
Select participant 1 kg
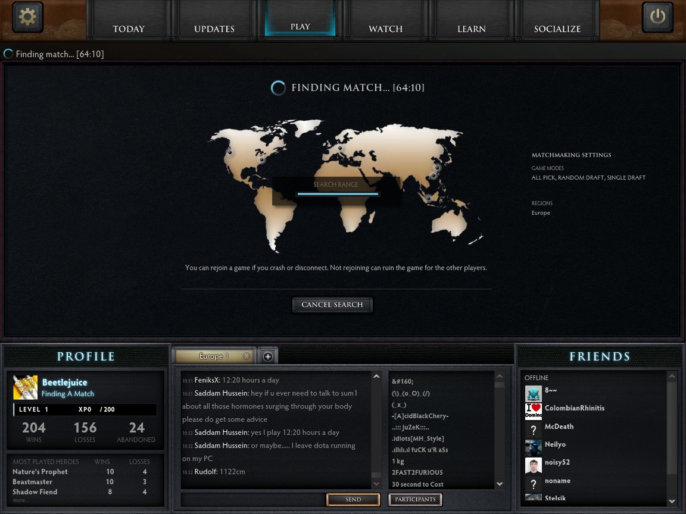pos(398,461)
